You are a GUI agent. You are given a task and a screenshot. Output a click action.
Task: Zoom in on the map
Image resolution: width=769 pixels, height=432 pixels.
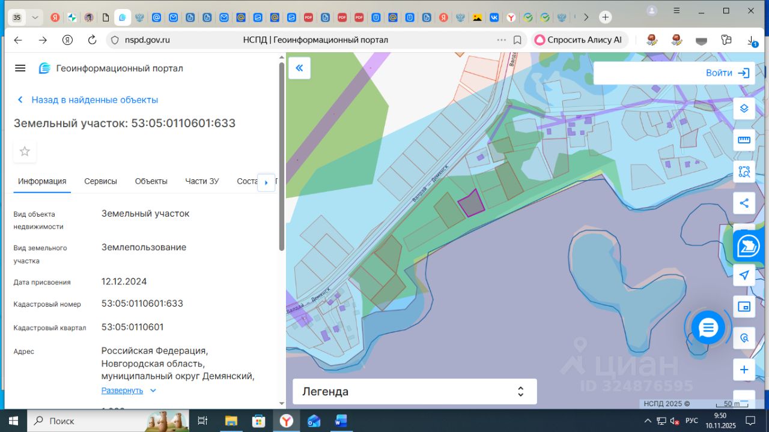[x=744, y=370]
